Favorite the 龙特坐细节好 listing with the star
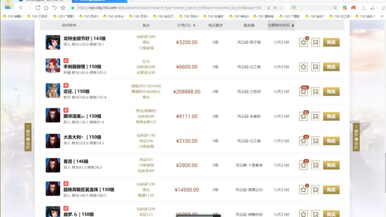The image size is (386, 217). [x=303, y=42]
